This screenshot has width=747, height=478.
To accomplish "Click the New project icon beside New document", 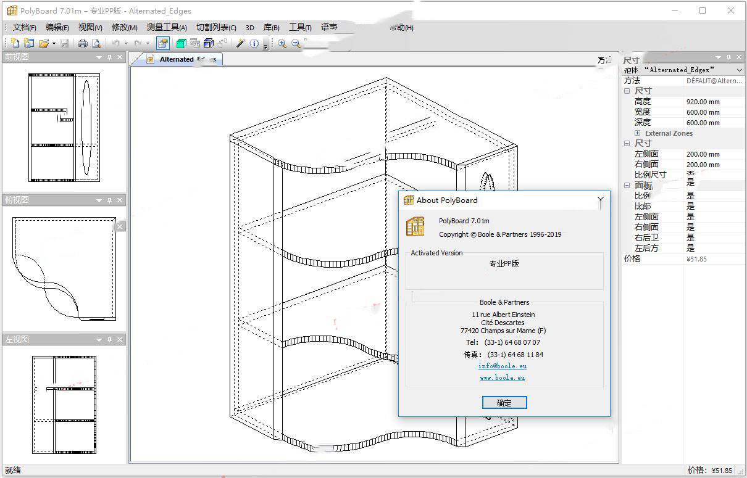I will click(x=28, y=43).
